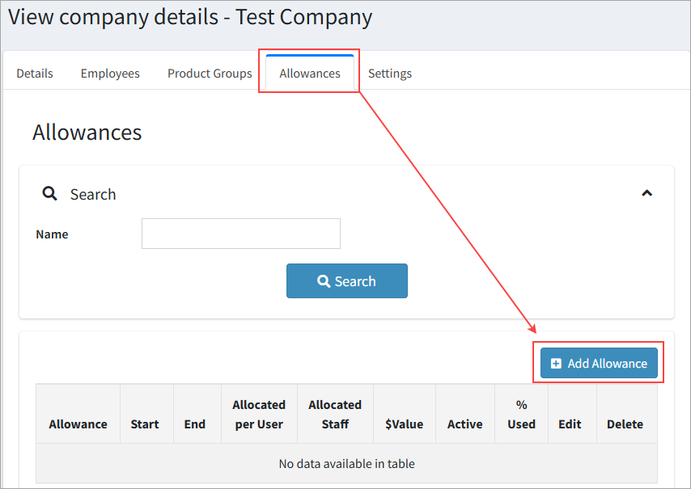Click the magnifier icon in Search panel header
The height and width of the screenshot is (489, 691).
click(x=49, y=193)
